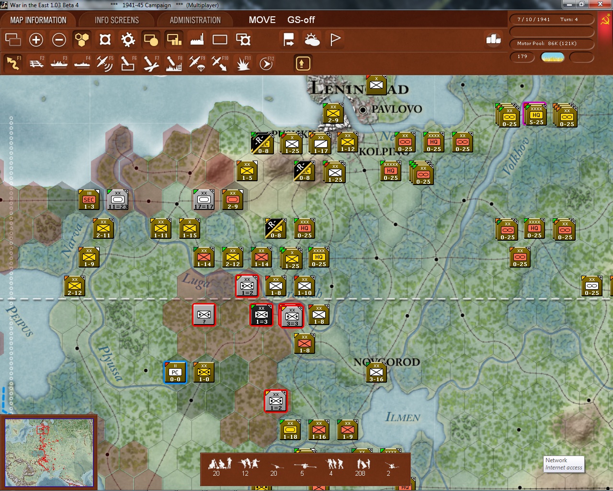The image size is (613, 491).
Task: Select the F6 bomb unit mode
Action: (x=128, y=63)
